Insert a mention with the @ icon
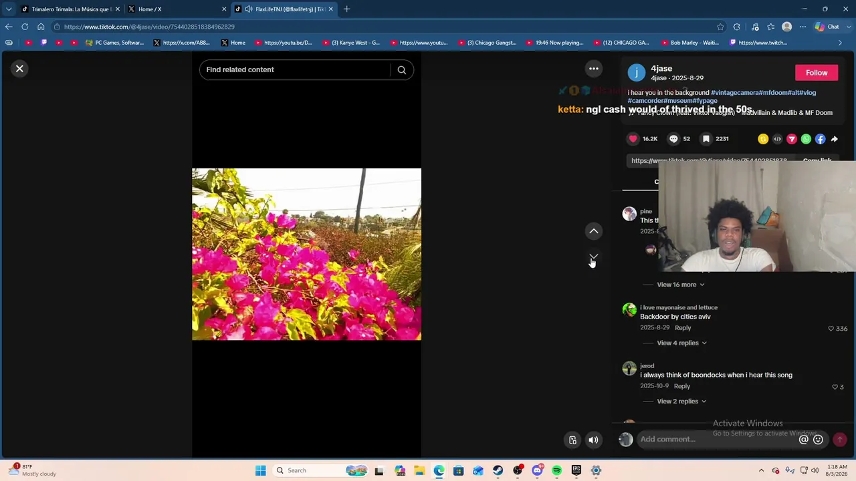The image size is (856, 481). point(804,439)
